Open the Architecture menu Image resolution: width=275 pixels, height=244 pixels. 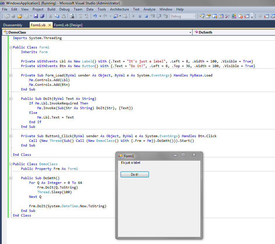pyautogui.click(x=119, y=9)
